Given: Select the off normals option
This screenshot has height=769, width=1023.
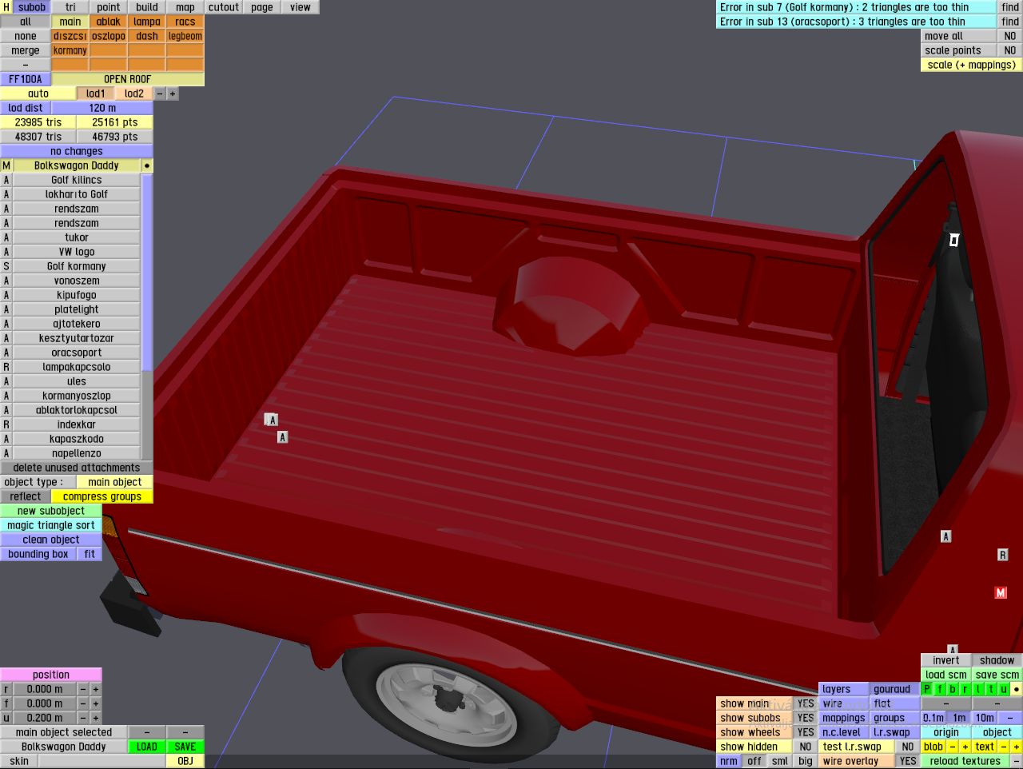Looking at the screenshot, I should point(754,761).
